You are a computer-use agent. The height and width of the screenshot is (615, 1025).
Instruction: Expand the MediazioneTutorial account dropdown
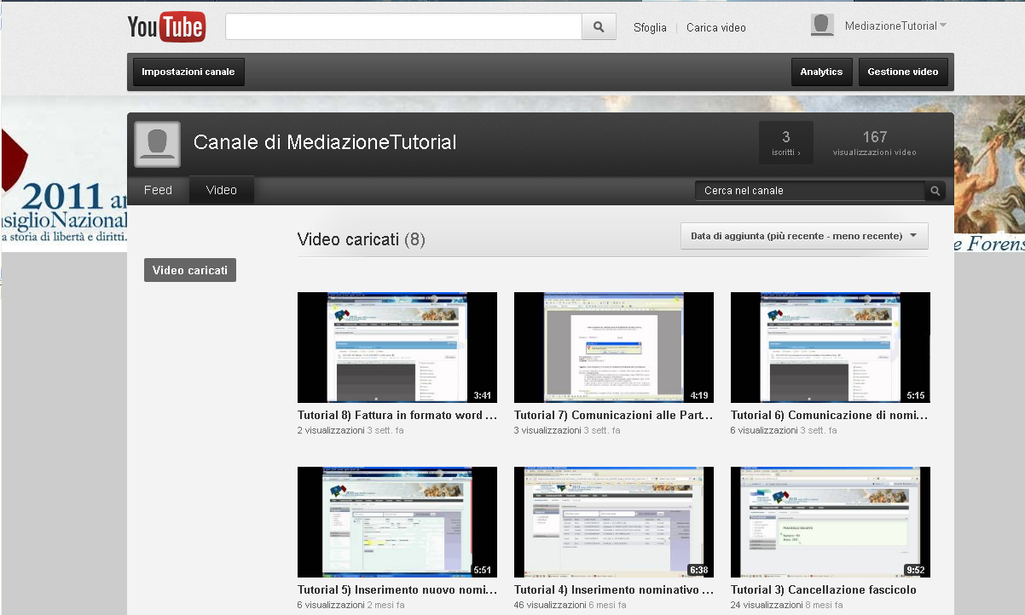coord(942,26)
